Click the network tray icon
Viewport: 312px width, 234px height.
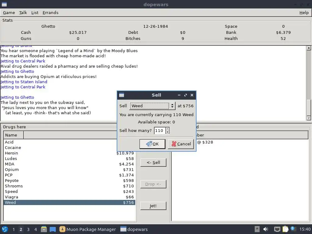[x=277, y=229]
